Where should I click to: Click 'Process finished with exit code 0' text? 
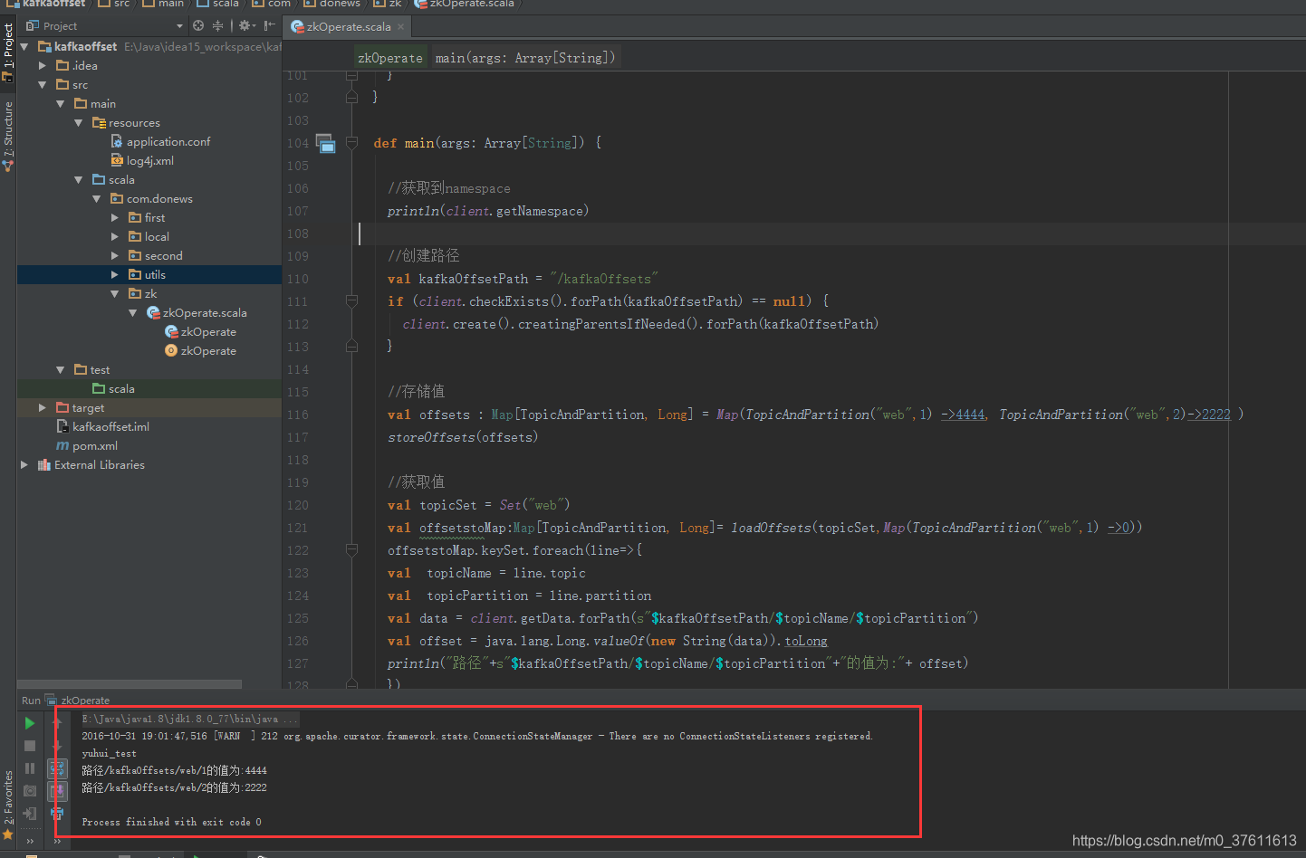pos(171,822)
